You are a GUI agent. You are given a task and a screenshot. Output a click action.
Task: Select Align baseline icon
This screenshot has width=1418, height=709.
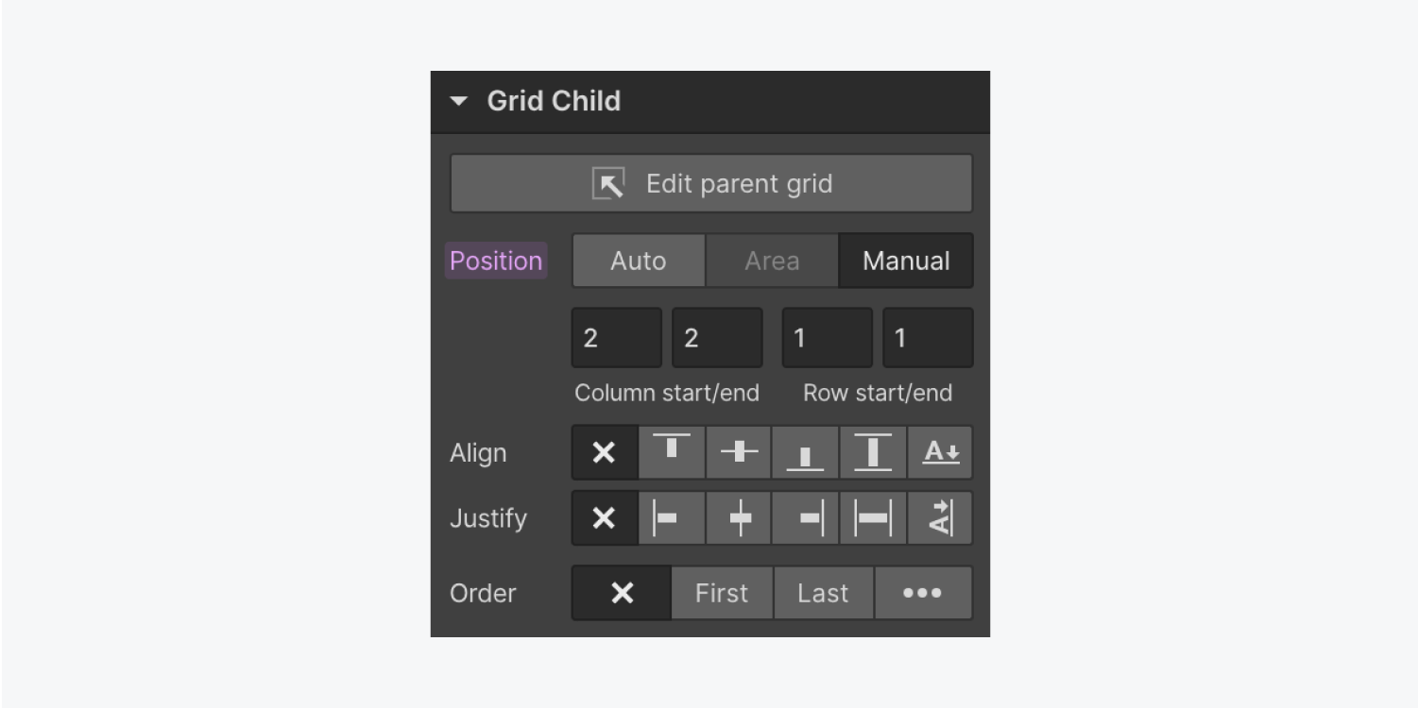(x=940, y=452)
